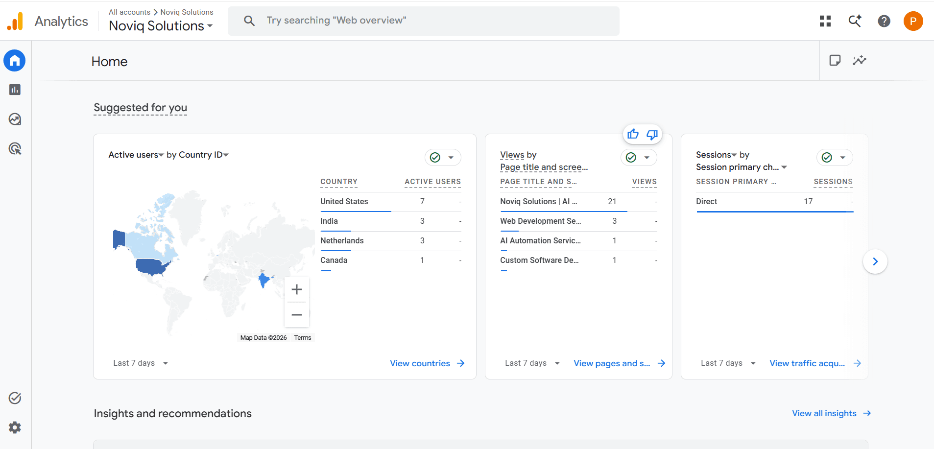
Task: Open the Admin gear settings
Action: [x=15, y=427]
